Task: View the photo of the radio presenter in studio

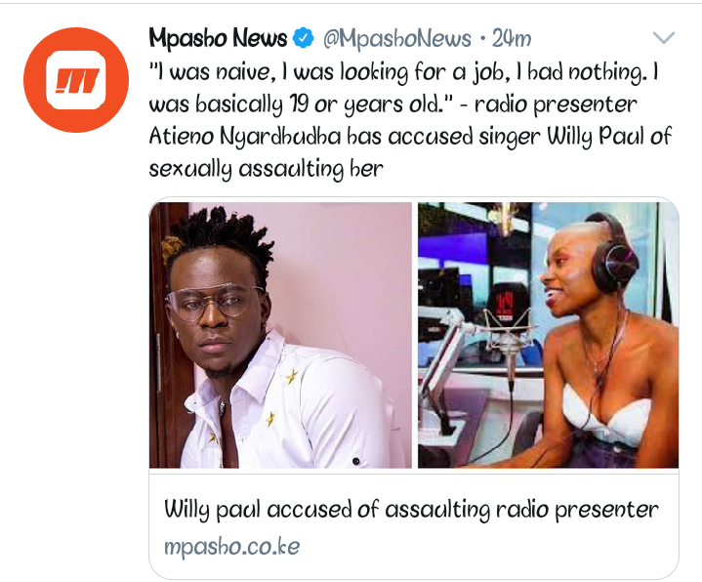Action: 548,335
